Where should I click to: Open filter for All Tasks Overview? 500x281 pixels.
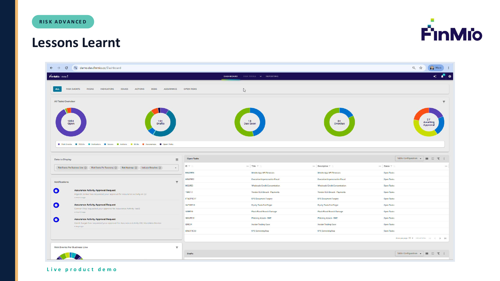pyautogui.click(x=444, y=102)
